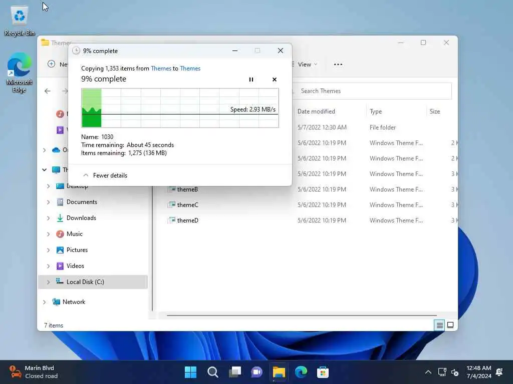Show hidden system tray icons
Viewport: 513px width, 384px height.
428,372
